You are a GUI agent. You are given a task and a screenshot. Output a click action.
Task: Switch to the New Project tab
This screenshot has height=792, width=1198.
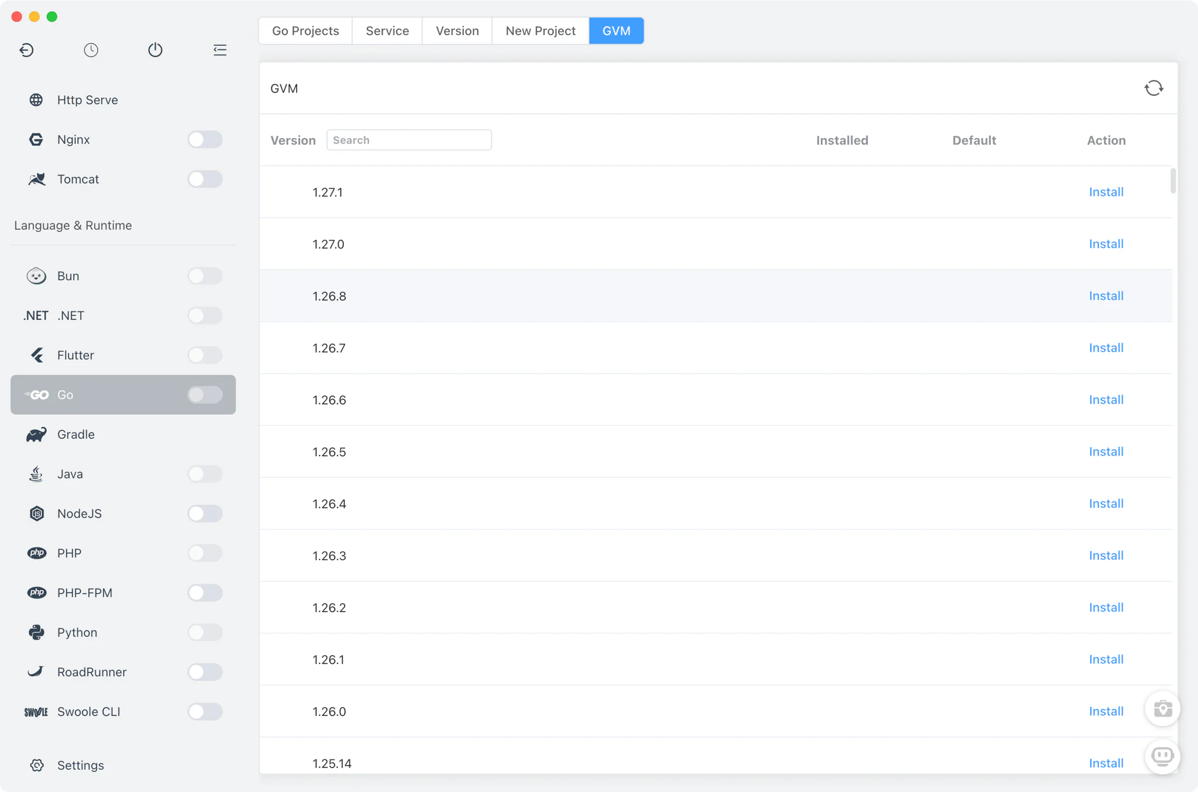tap(541, 31)
